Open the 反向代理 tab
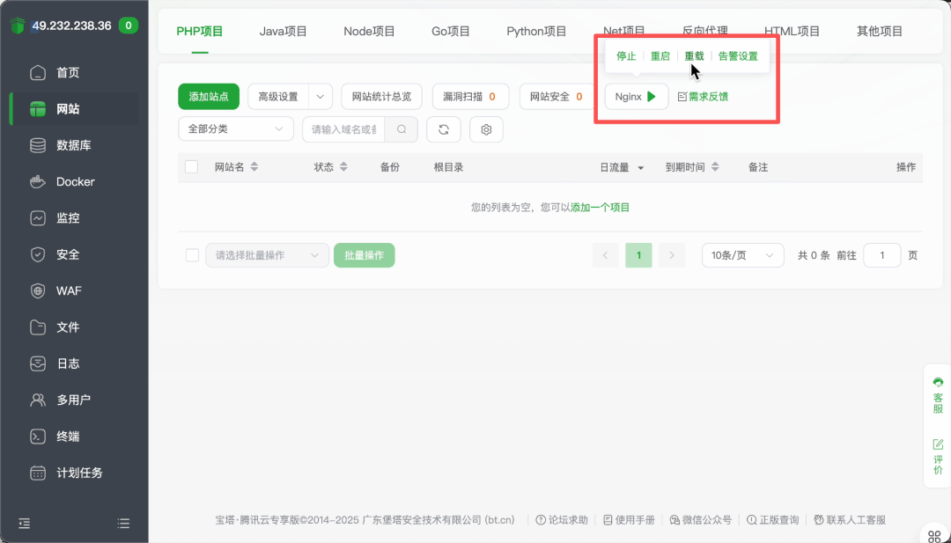Screen dimensions: 951x543 pyautogui.click(x=703, y=31)
